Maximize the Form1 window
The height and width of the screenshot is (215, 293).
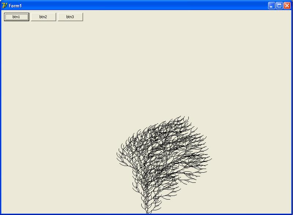pos(279,6)
